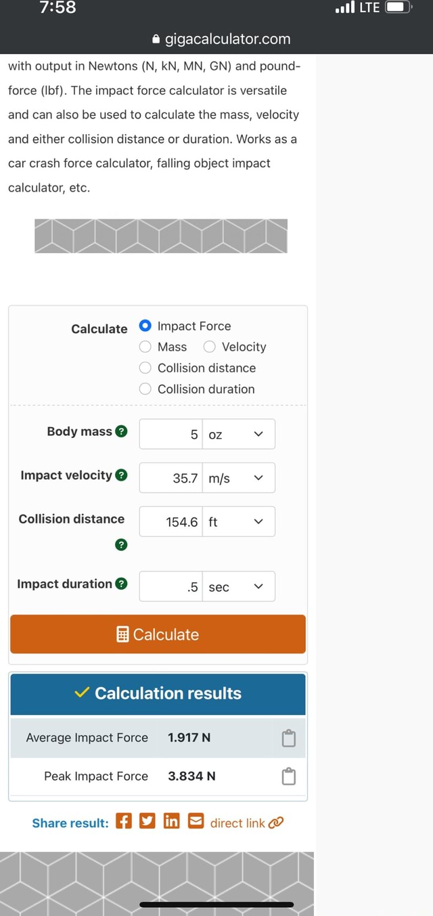Open the body mass unit dropdown (oz)
Screen dimensions: 433x916
point(238,435)
